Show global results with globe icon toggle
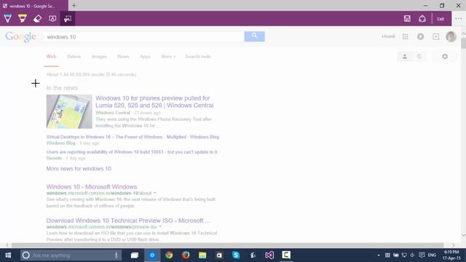 (x=419, y=57)
